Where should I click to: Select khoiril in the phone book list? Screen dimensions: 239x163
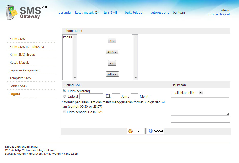pos(67,37)
